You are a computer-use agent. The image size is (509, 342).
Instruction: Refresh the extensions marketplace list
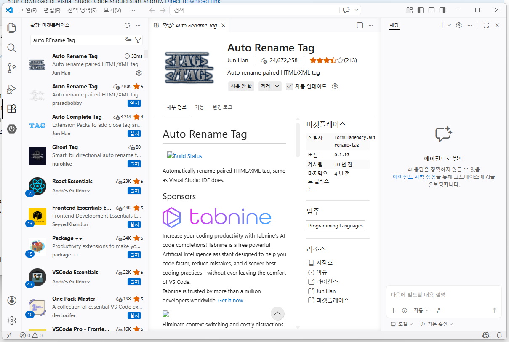pyautogui.click(x=127, y=25)
